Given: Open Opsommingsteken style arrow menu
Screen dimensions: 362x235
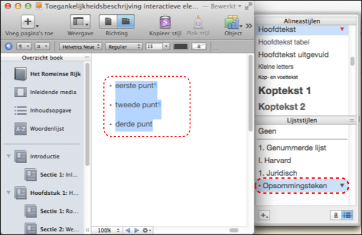Looking at the screenshot, I should [x=342, y=185].
